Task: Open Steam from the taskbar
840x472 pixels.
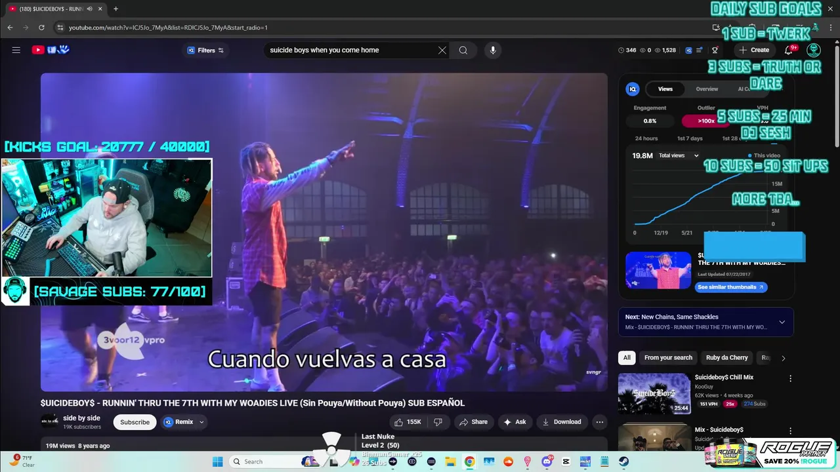Action: pyautogui.click(x=624, y=462)
